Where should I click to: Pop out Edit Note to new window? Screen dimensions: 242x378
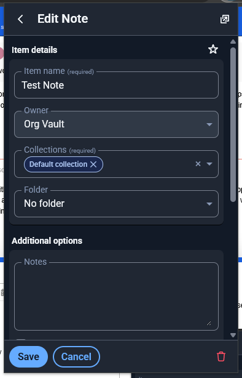225,19
